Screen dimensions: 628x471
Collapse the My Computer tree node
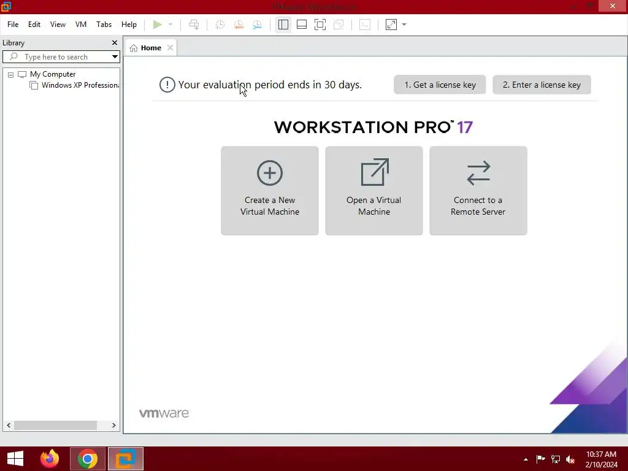tap(11, 75)
